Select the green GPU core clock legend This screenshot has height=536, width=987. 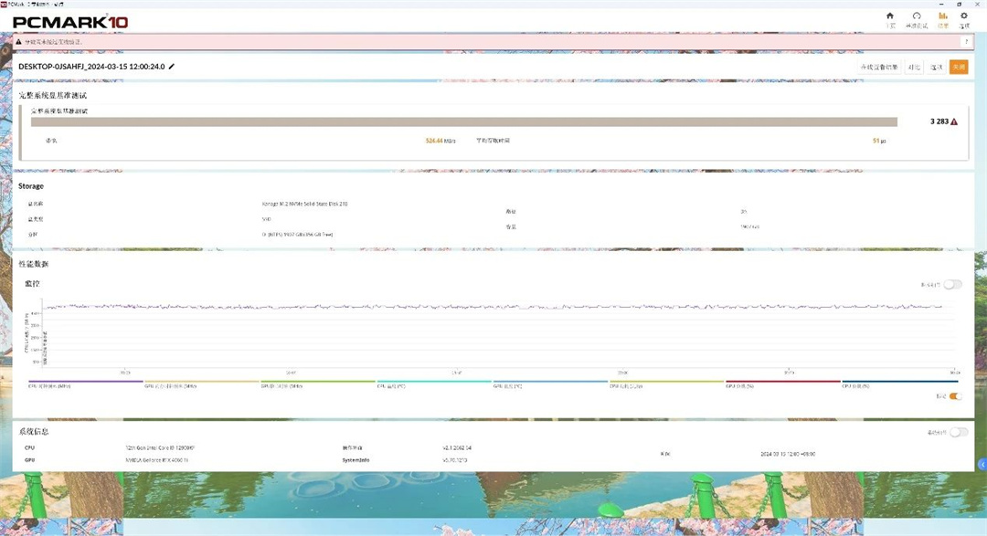(318, 384)
